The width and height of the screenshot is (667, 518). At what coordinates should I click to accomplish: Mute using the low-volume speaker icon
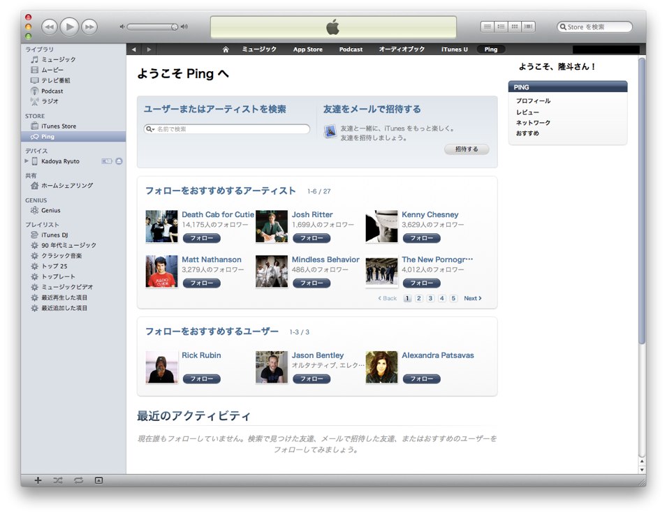122,27
